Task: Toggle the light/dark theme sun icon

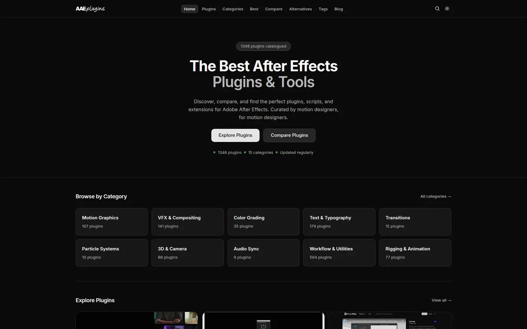Action: coord(447,9)
